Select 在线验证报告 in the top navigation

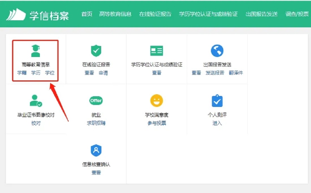[155, 14]
